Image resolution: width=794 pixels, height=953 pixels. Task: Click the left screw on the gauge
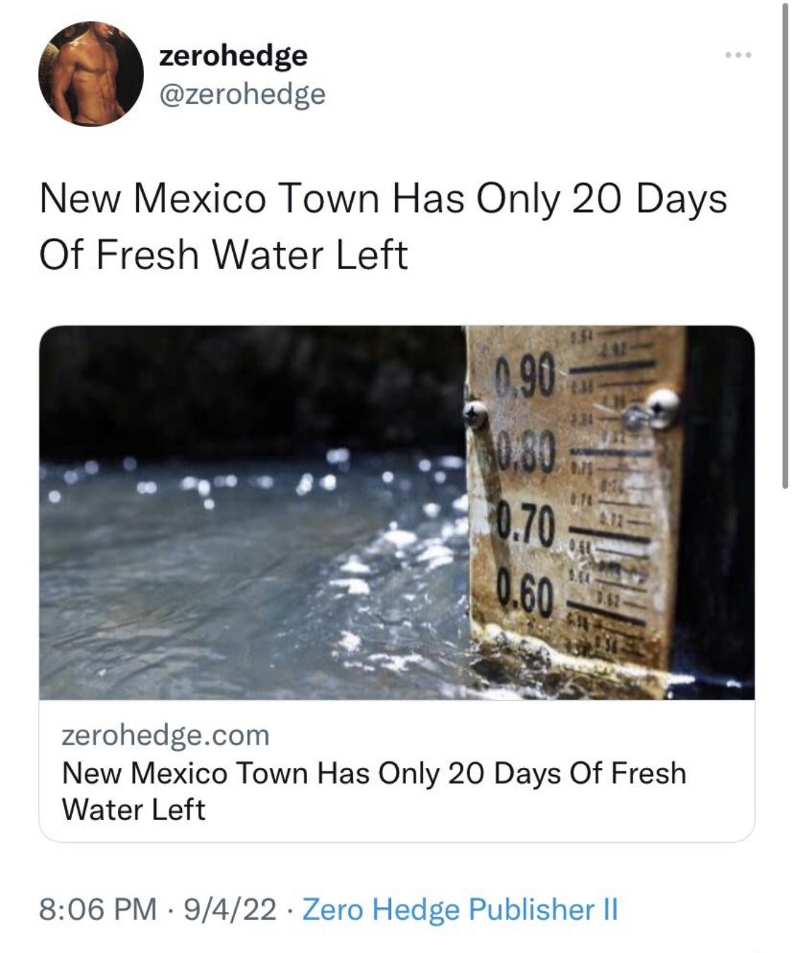point(476,413)
